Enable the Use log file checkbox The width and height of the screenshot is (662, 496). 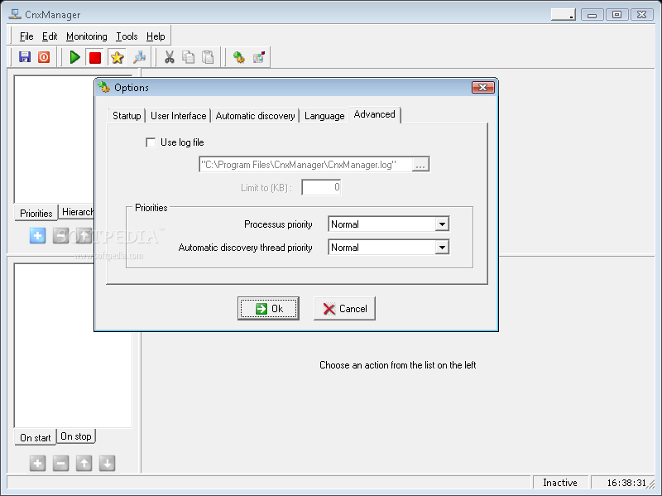pos(151,142)
